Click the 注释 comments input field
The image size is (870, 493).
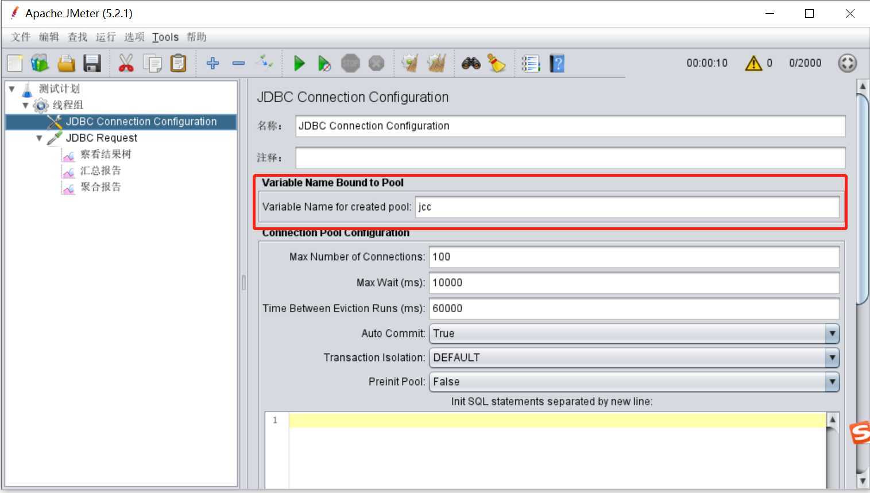570,158
